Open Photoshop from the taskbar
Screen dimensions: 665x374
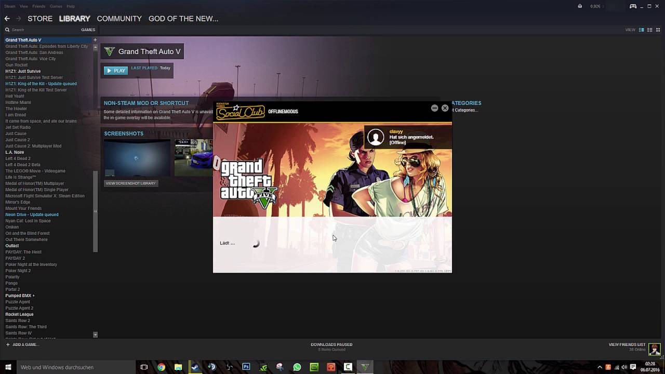click(246, 367)
